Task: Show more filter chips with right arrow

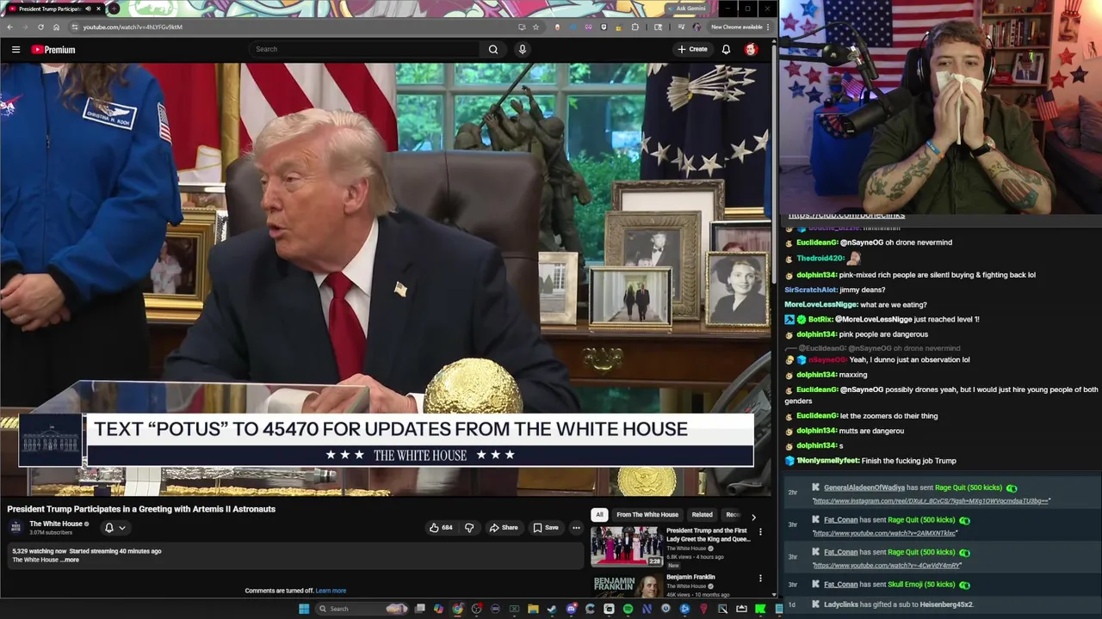Action: point(753,517)
